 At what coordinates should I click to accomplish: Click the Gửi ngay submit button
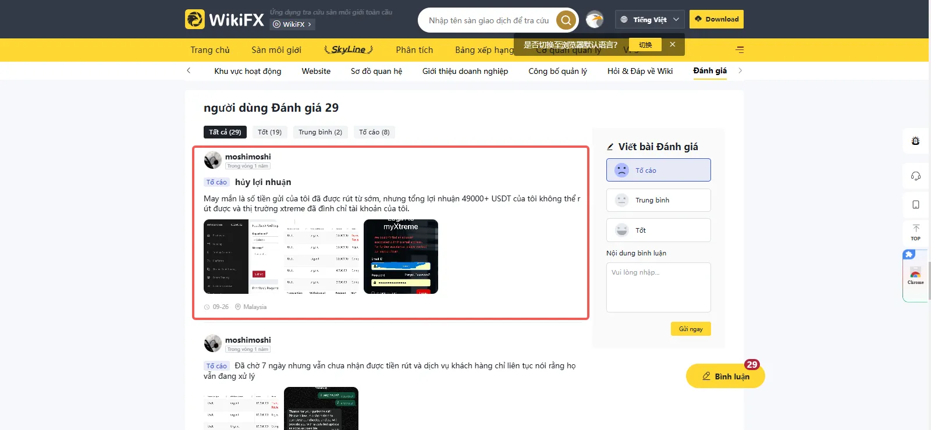click(691, 329)
